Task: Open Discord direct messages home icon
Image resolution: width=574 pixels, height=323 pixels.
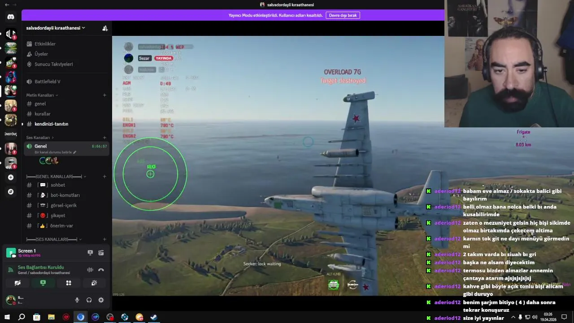Action: (x=11, y=17)
